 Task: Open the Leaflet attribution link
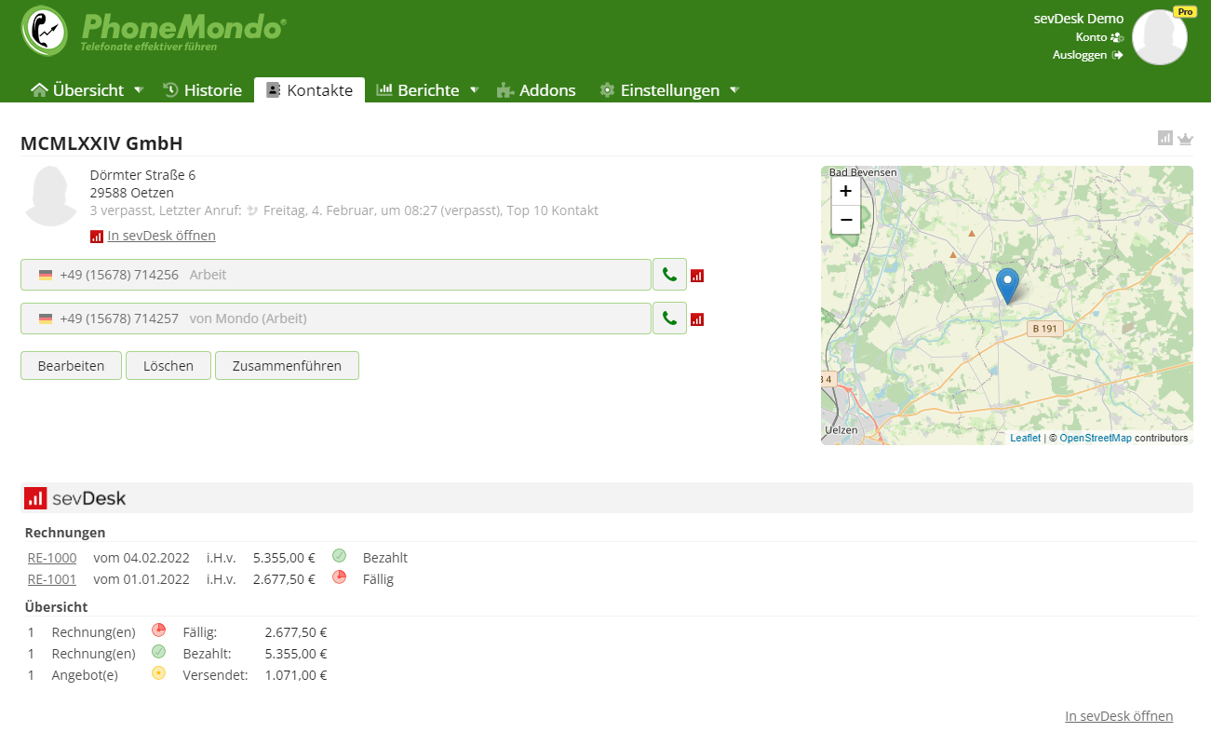click(1025, 438)
